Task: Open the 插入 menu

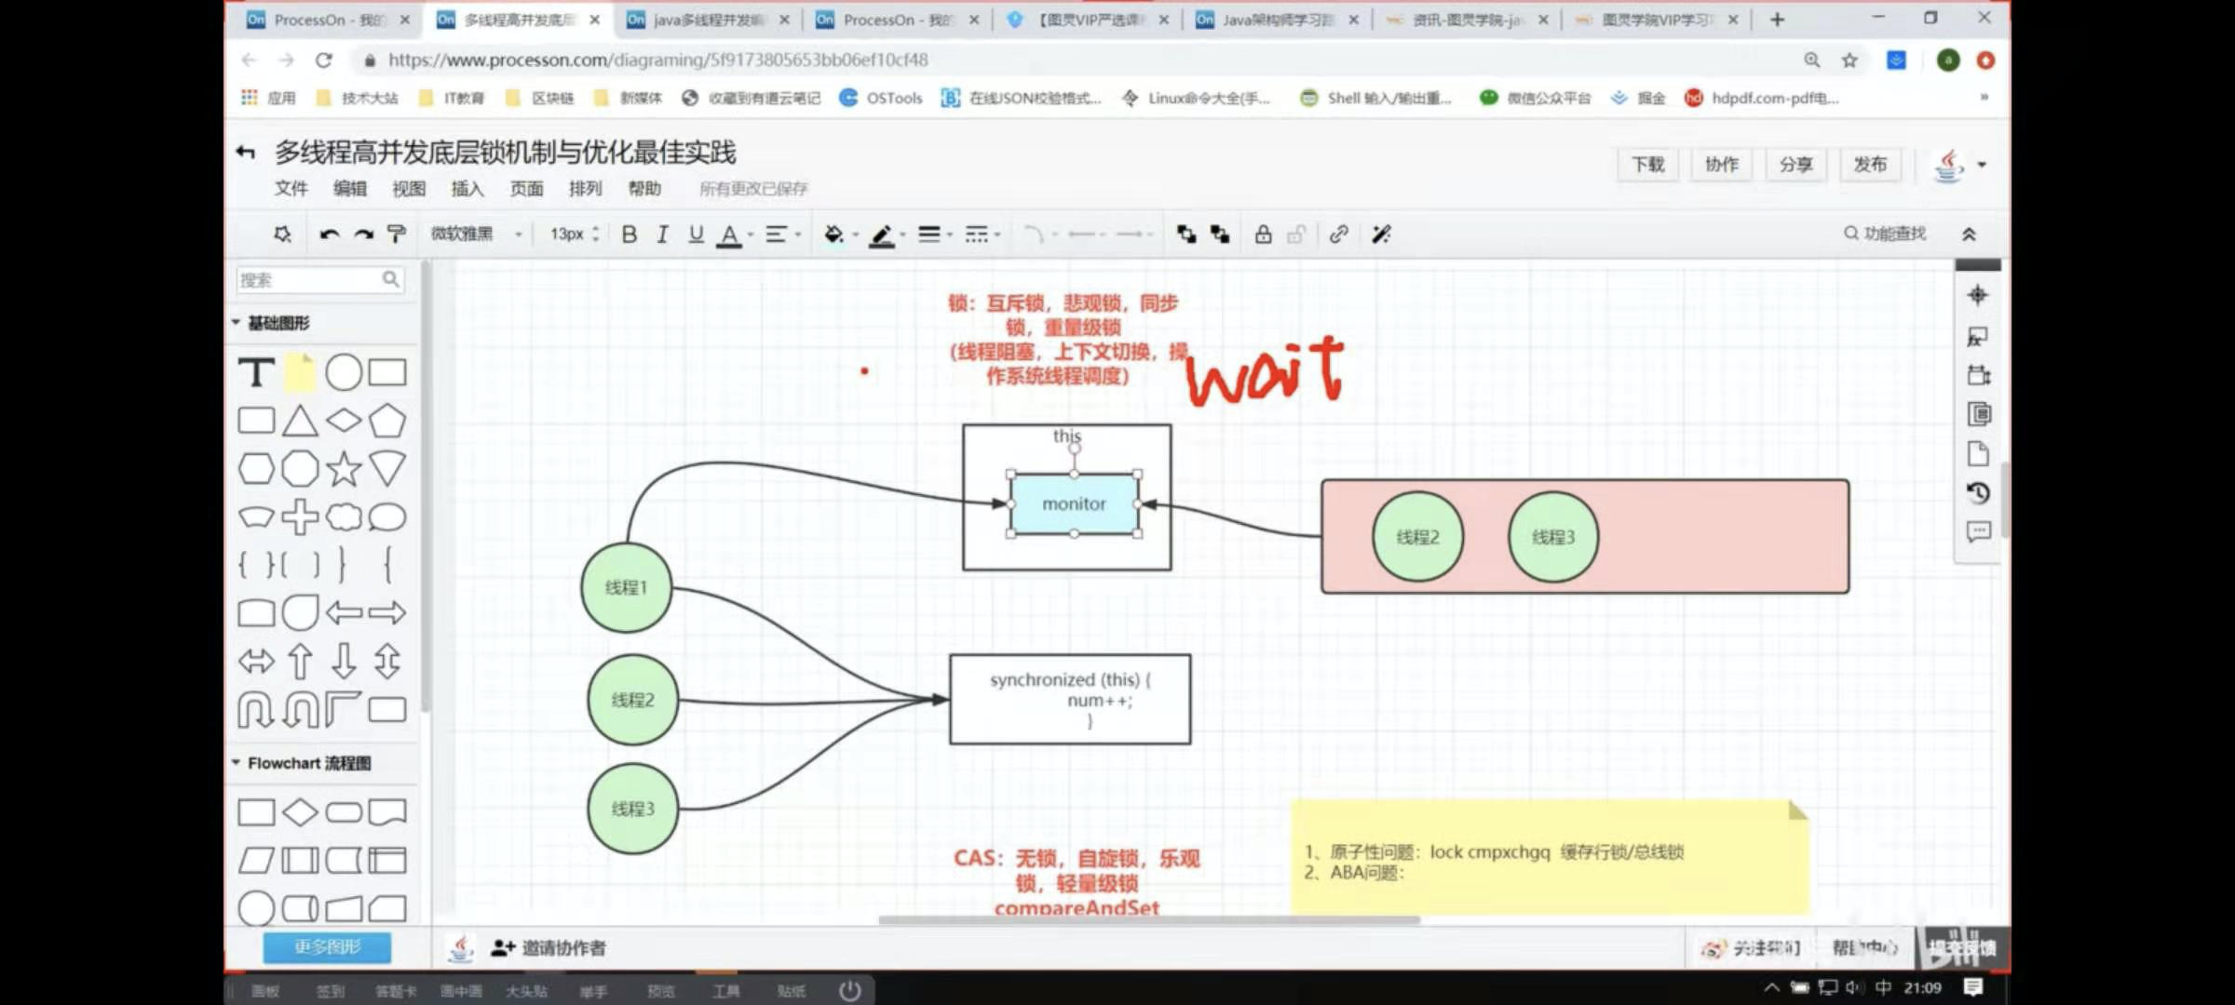Action: point(467,189)
